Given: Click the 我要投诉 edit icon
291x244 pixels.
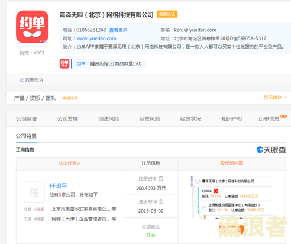Looking at the screenshot, I should [21, 79].
